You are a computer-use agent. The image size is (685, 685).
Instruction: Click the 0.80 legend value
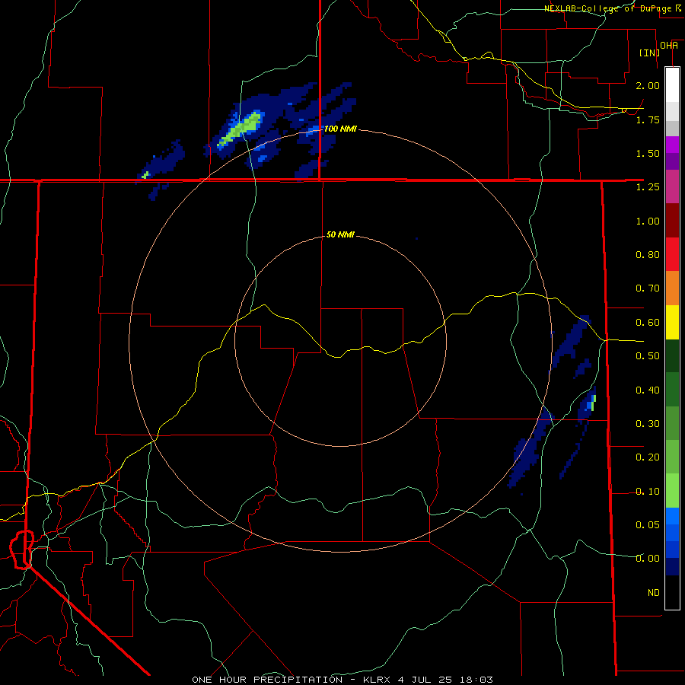point(648,255)
